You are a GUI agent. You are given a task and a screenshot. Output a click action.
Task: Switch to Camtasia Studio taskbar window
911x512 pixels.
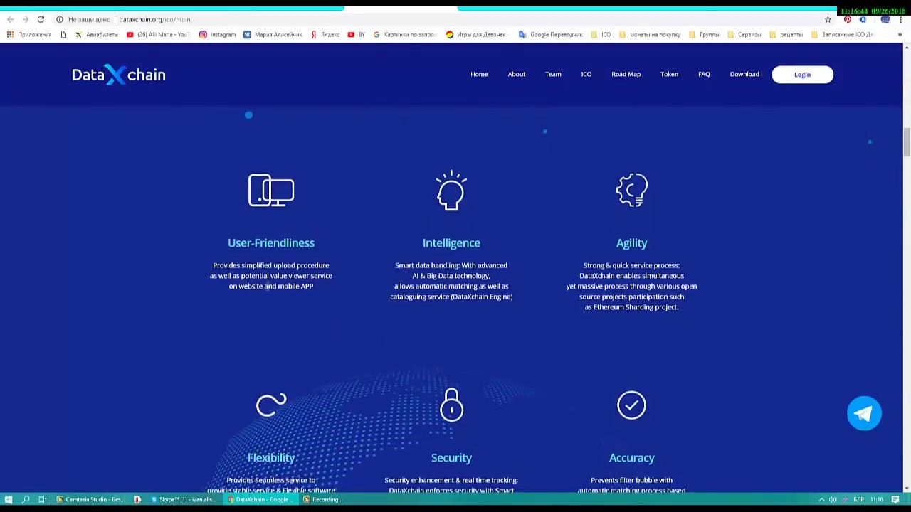90,499
